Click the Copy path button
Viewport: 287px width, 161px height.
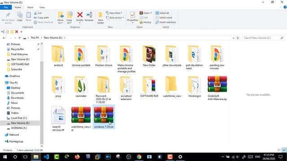41,18
